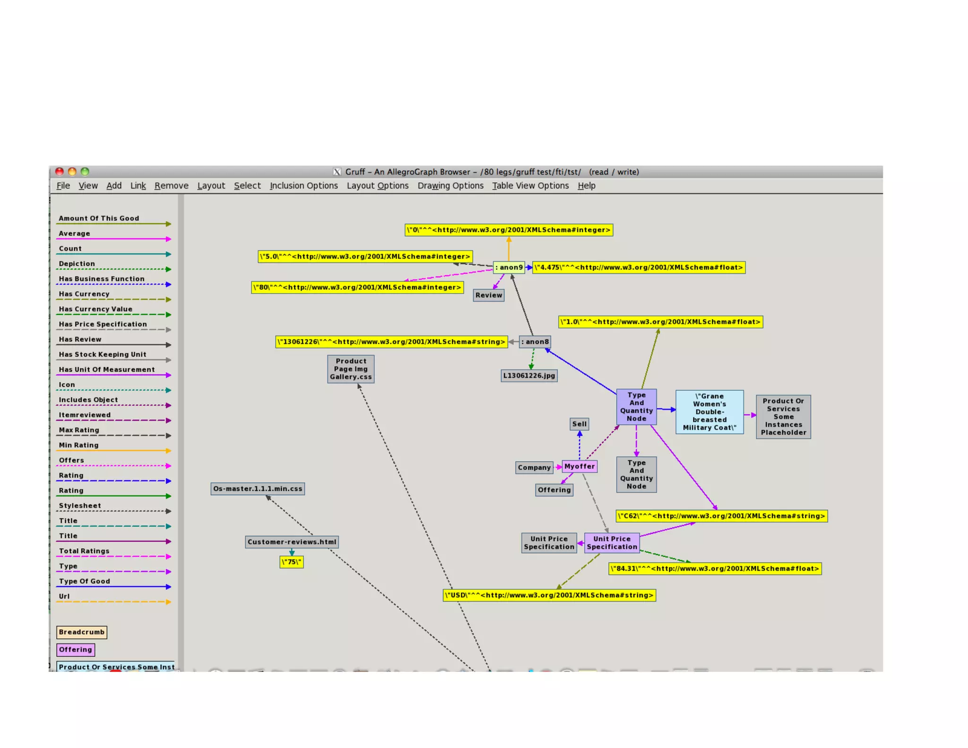The image size is (968, 748).
Task: Select the anon9 node
Action: [x=509, y=268]
